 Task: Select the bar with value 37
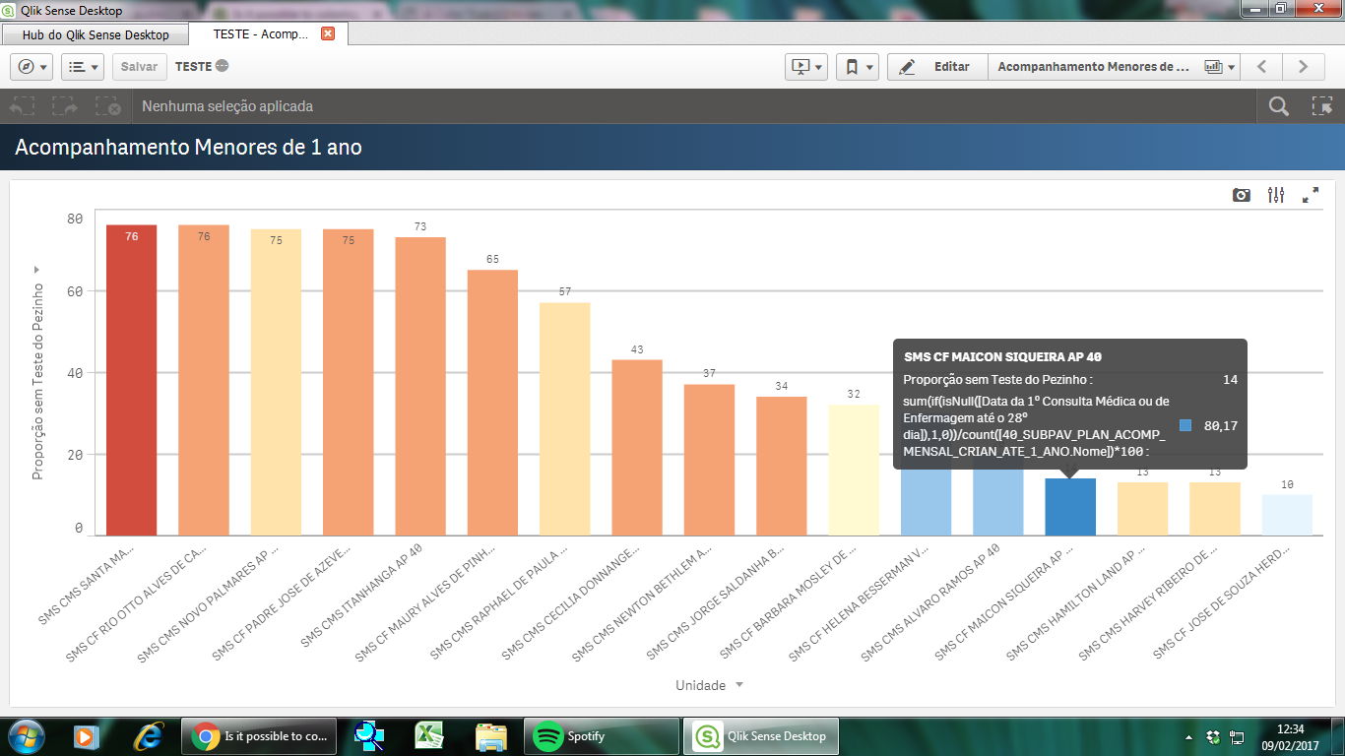(710, 460)
